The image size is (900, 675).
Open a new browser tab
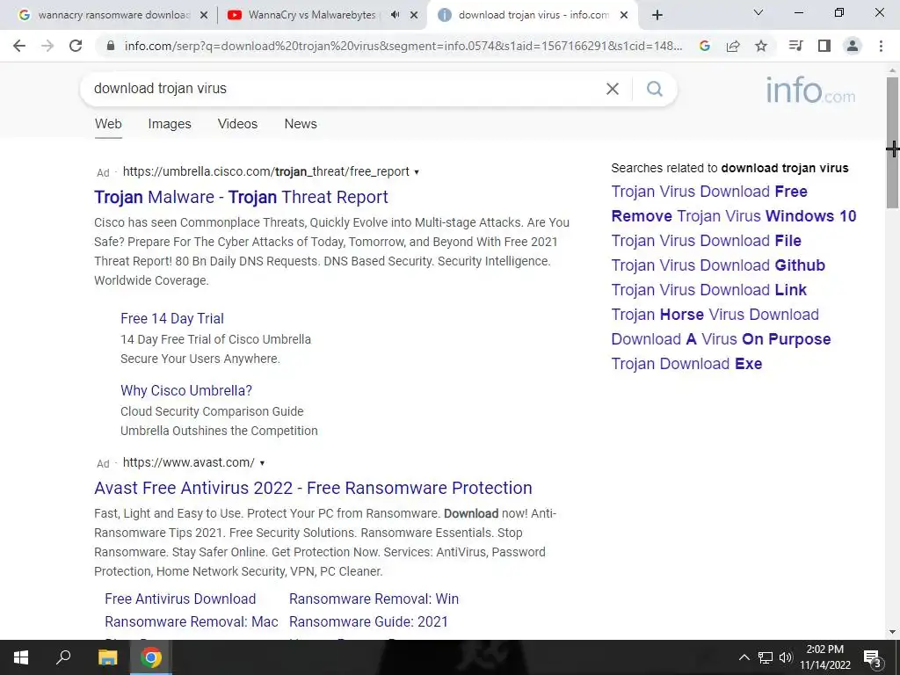[x=657, y=15]
